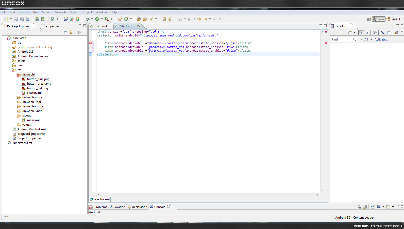Screen dimensions: 404x229
Task: Open the Run dropdown arrow
Action: click(102, 19)
